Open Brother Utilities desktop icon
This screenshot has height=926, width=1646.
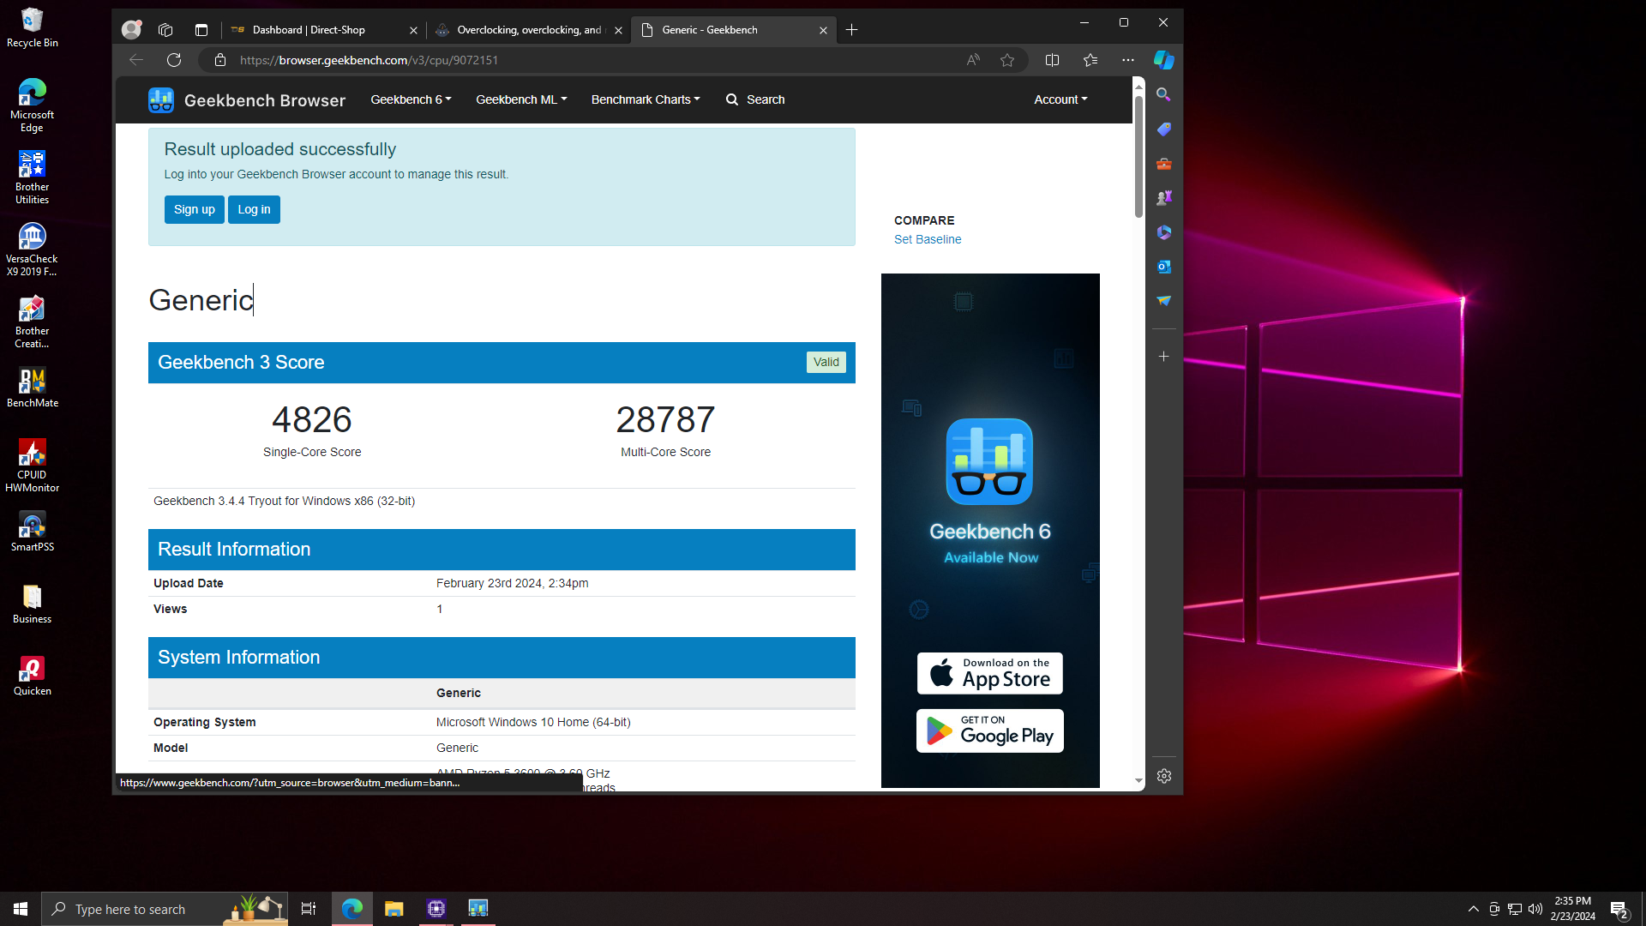pyautogui.click(x=32, y=177)
